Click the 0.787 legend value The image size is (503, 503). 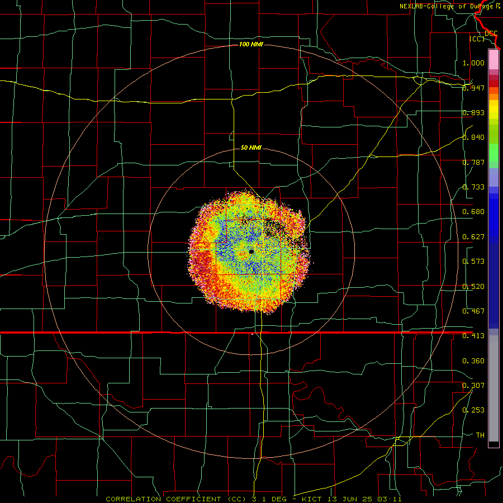point(473,162)
